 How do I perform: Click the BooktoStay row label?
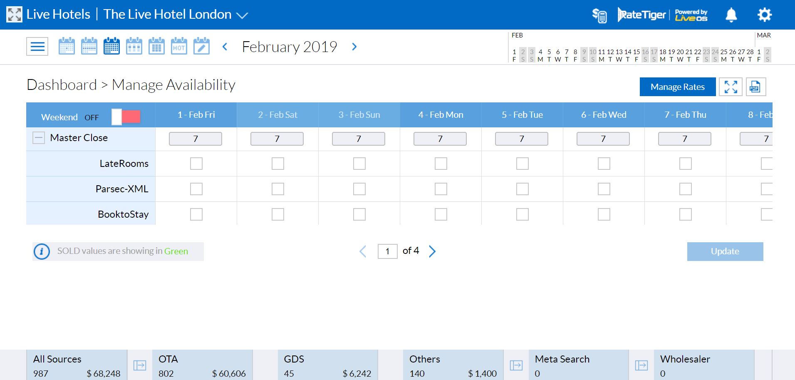[123, 214]
